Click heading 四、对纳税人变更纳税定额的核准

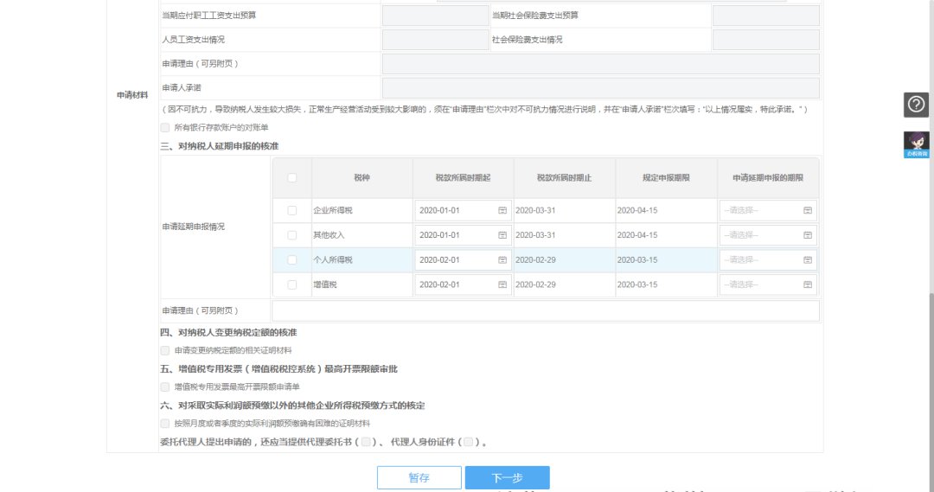[x=228, y=332]
